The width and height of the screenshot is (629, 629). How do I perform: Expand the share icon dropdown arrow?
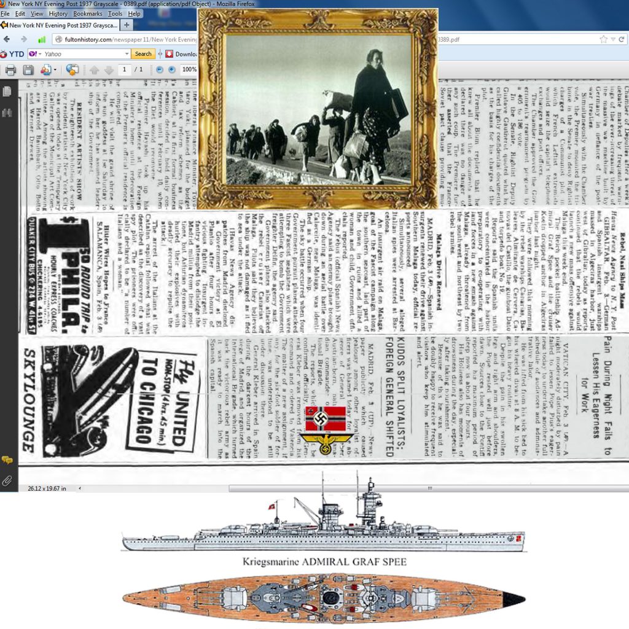coord(55,70)
